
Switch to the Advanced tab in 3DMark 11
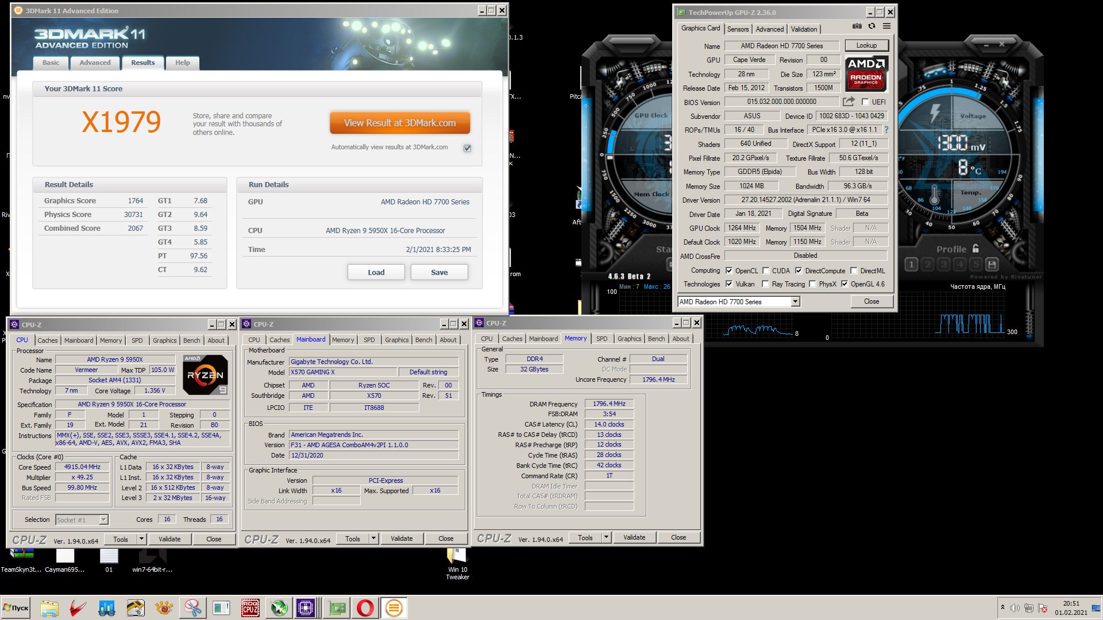coord(95,63)
